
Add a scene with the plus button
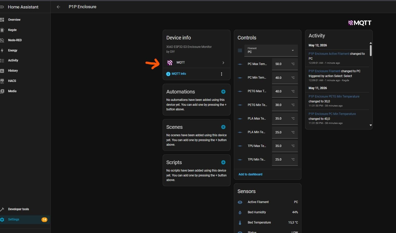coord(223,127)
